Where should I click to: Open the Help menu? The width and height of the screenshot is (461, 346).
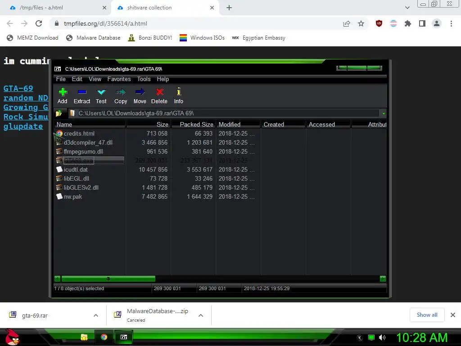(163, 79)
